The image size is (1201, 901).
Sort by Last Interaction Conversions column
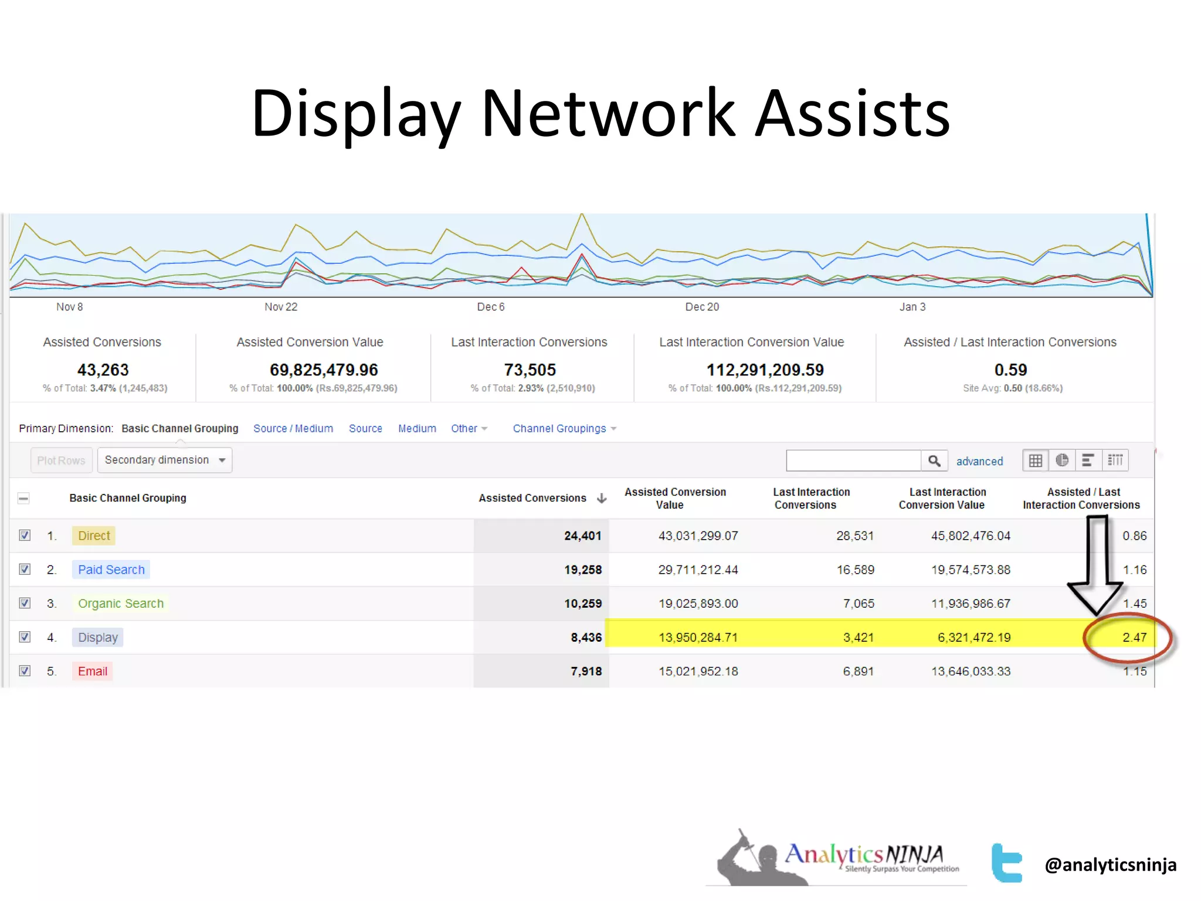(x=811, y=499)
